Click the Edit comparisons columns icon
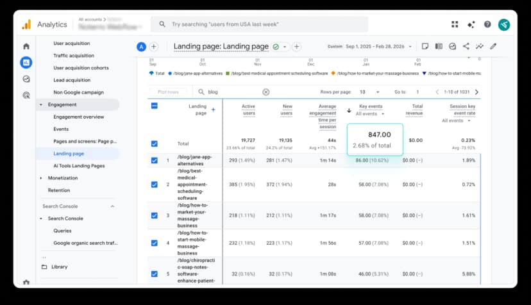 pos(439,46)
